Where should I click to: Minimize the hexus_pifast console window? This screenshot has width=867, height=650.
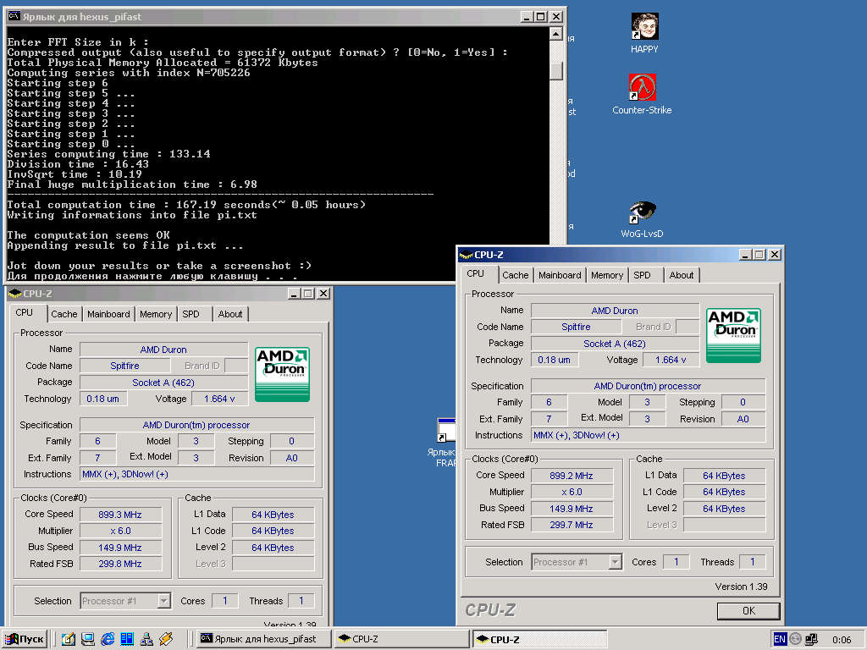tap(527, 17)
